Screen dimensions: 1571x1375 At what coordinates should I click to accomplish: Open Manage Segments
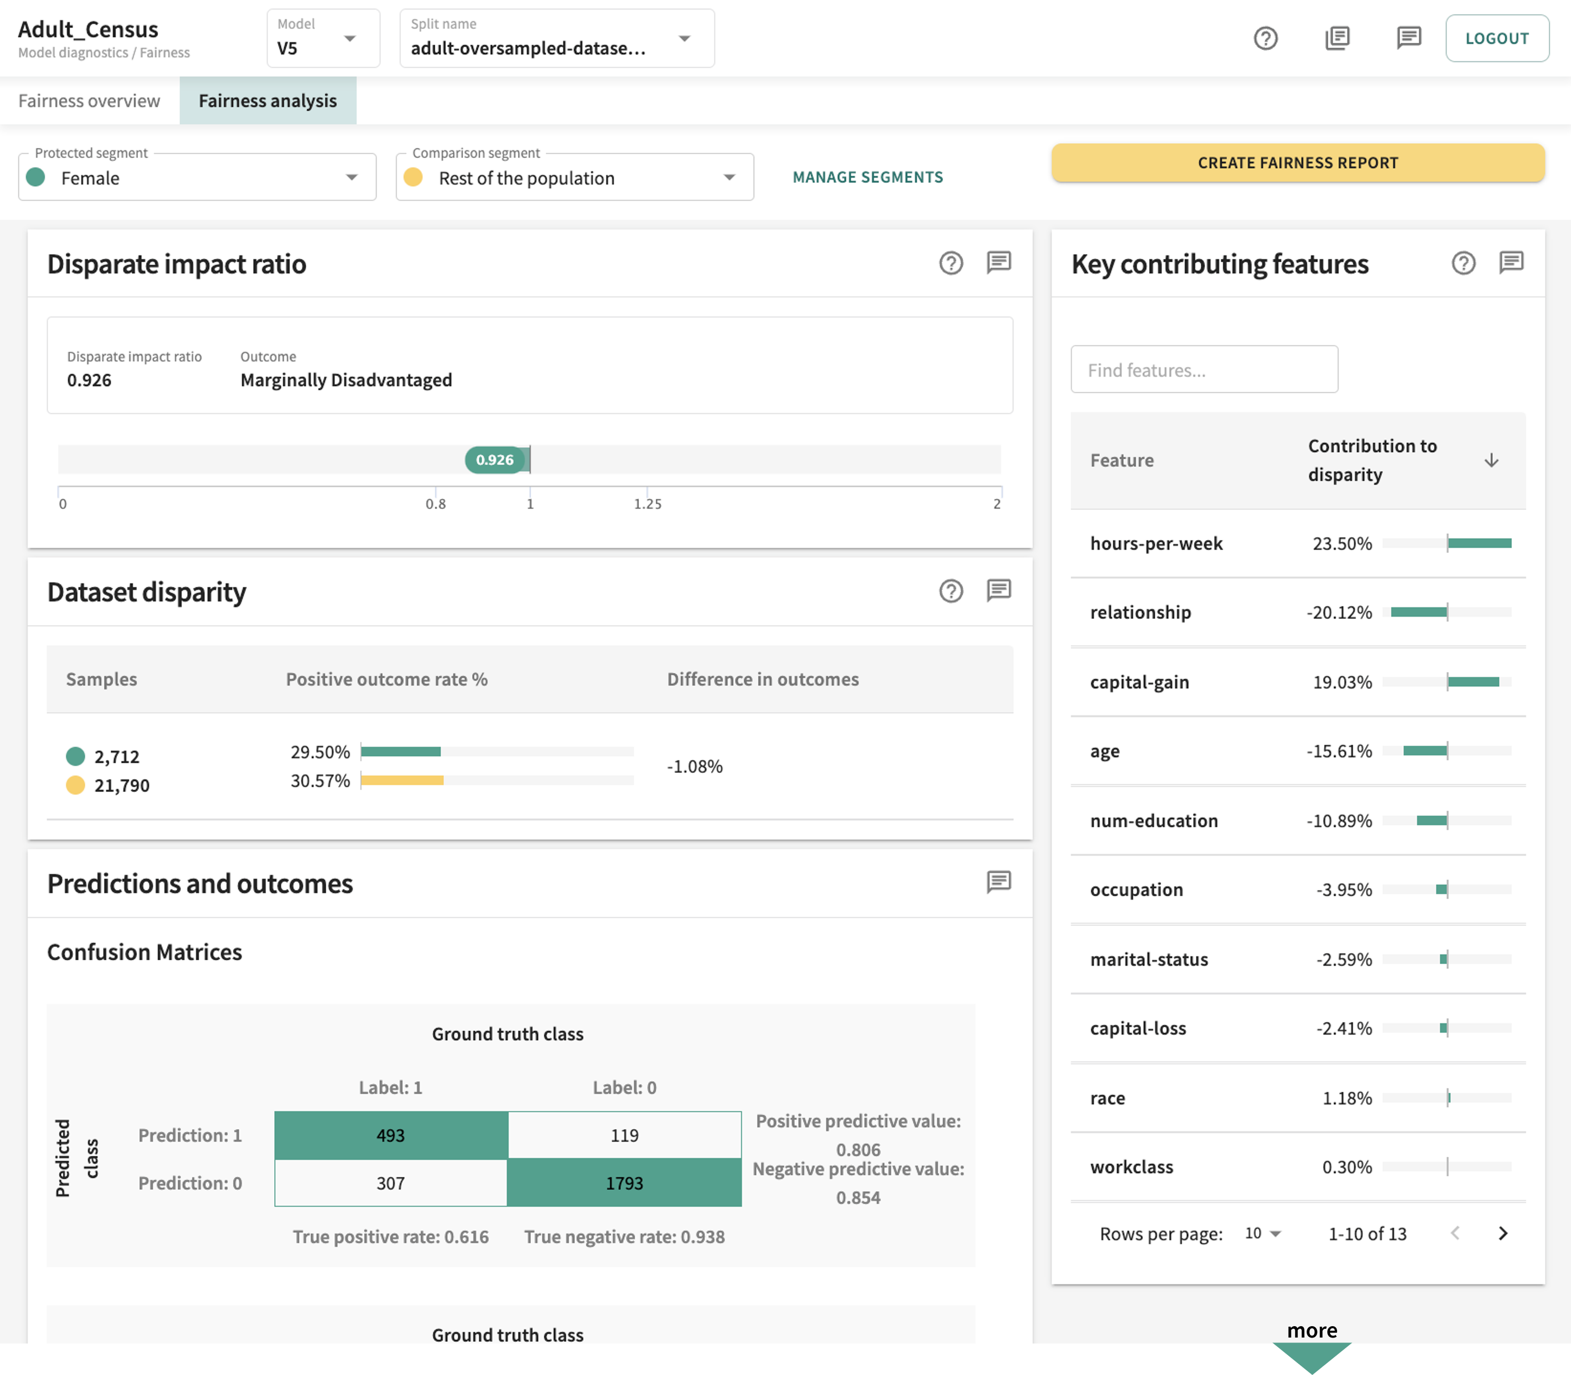click(867, 178)
